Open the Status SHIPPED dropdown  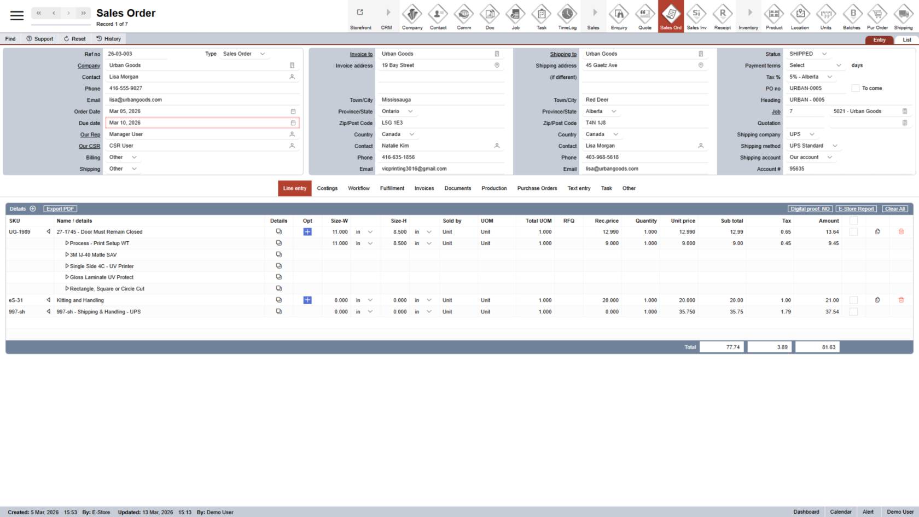pos(824,54)
